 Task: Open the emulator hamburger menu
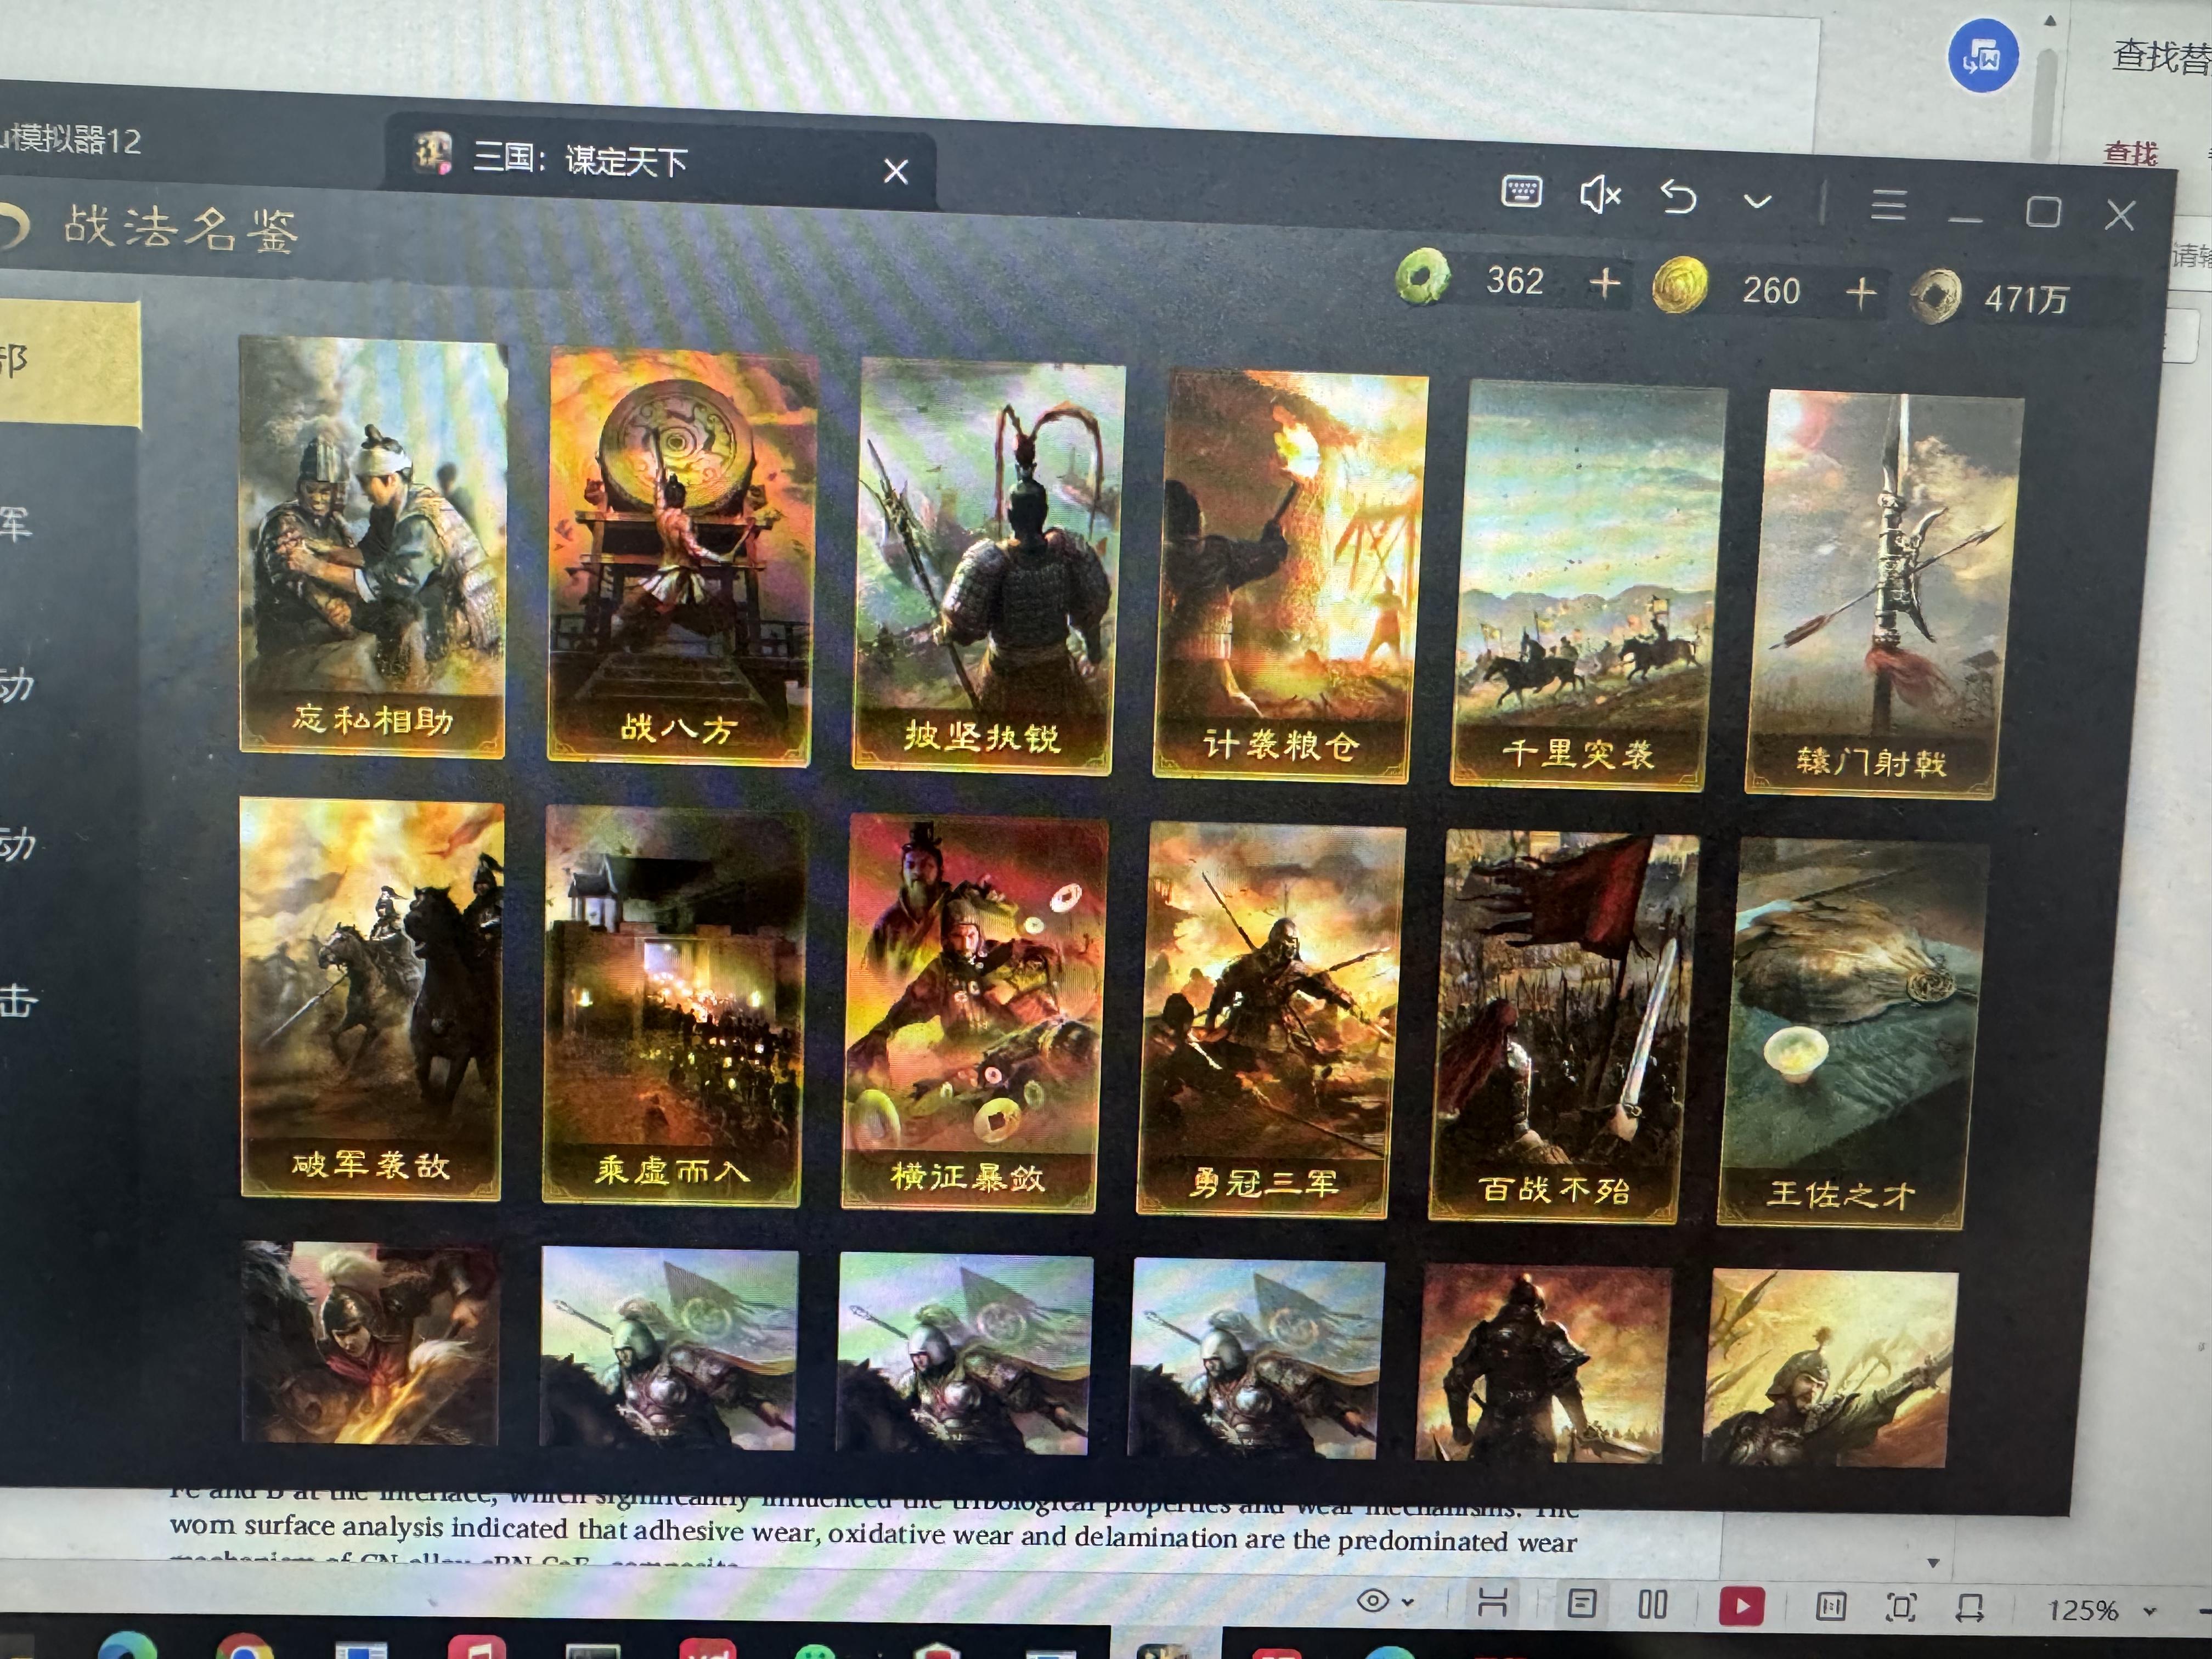coord(1888,205)
